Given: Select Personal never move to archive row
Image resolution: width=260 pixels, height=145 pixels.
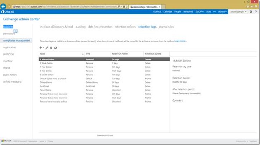Looking at the screenshot, I should pos(104,102).
